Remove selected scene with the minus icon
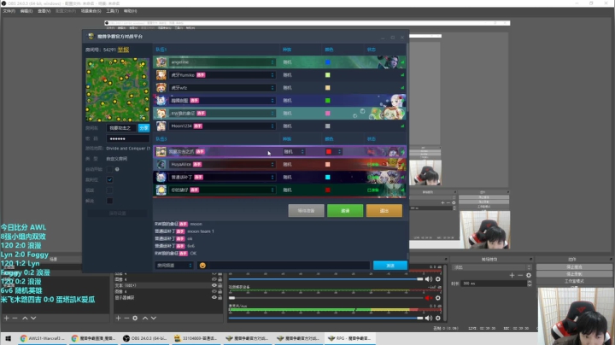 15,318
